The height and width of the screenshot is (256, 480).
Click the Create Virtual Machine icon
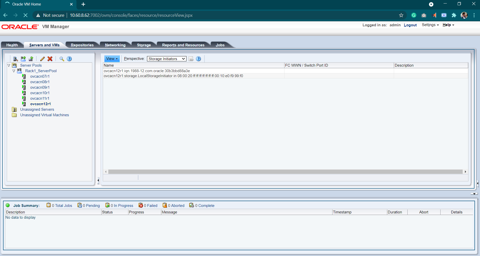coord(31,59)
